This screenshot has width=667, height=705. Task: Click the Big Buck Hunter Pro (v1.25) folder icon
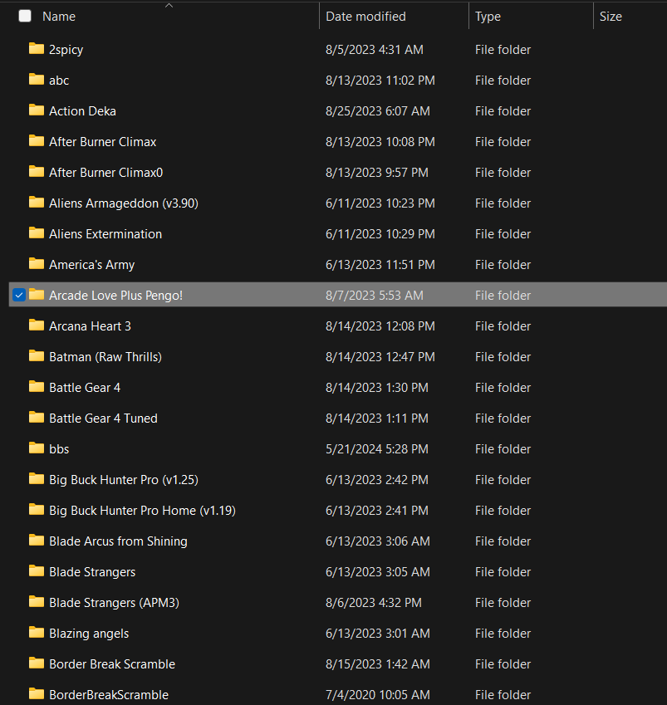(37, 479)
